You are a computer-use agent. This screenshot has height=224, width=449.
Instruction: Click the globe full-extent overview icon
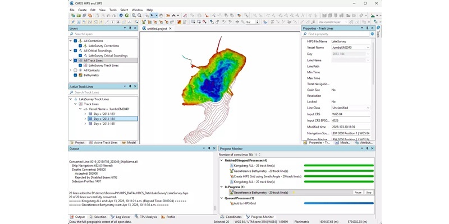[x=121, y=16]
